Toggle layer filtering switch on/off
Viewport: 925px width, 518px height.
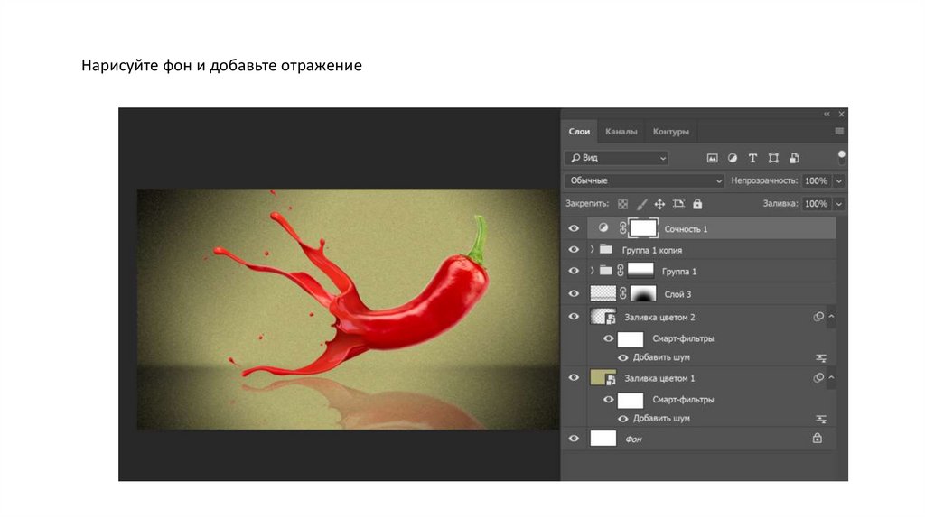pyautogui.click(x=841, y=157)
